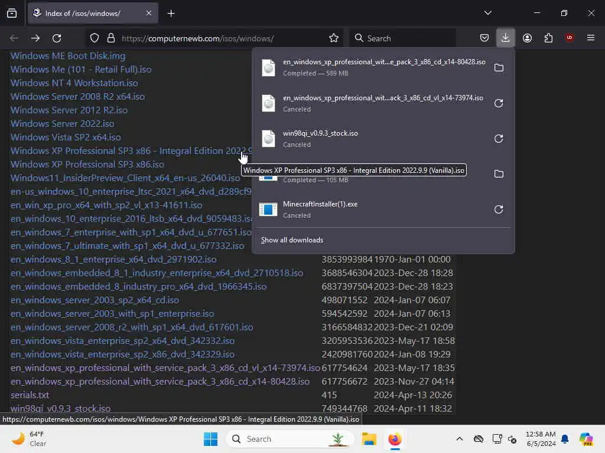Open the Windows Start menu
This screenshot has height=453, width=605.
coord(211,439)
